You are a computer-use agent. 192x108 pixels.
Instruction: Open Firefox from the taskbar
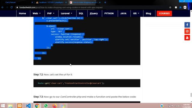pos(55,106)
